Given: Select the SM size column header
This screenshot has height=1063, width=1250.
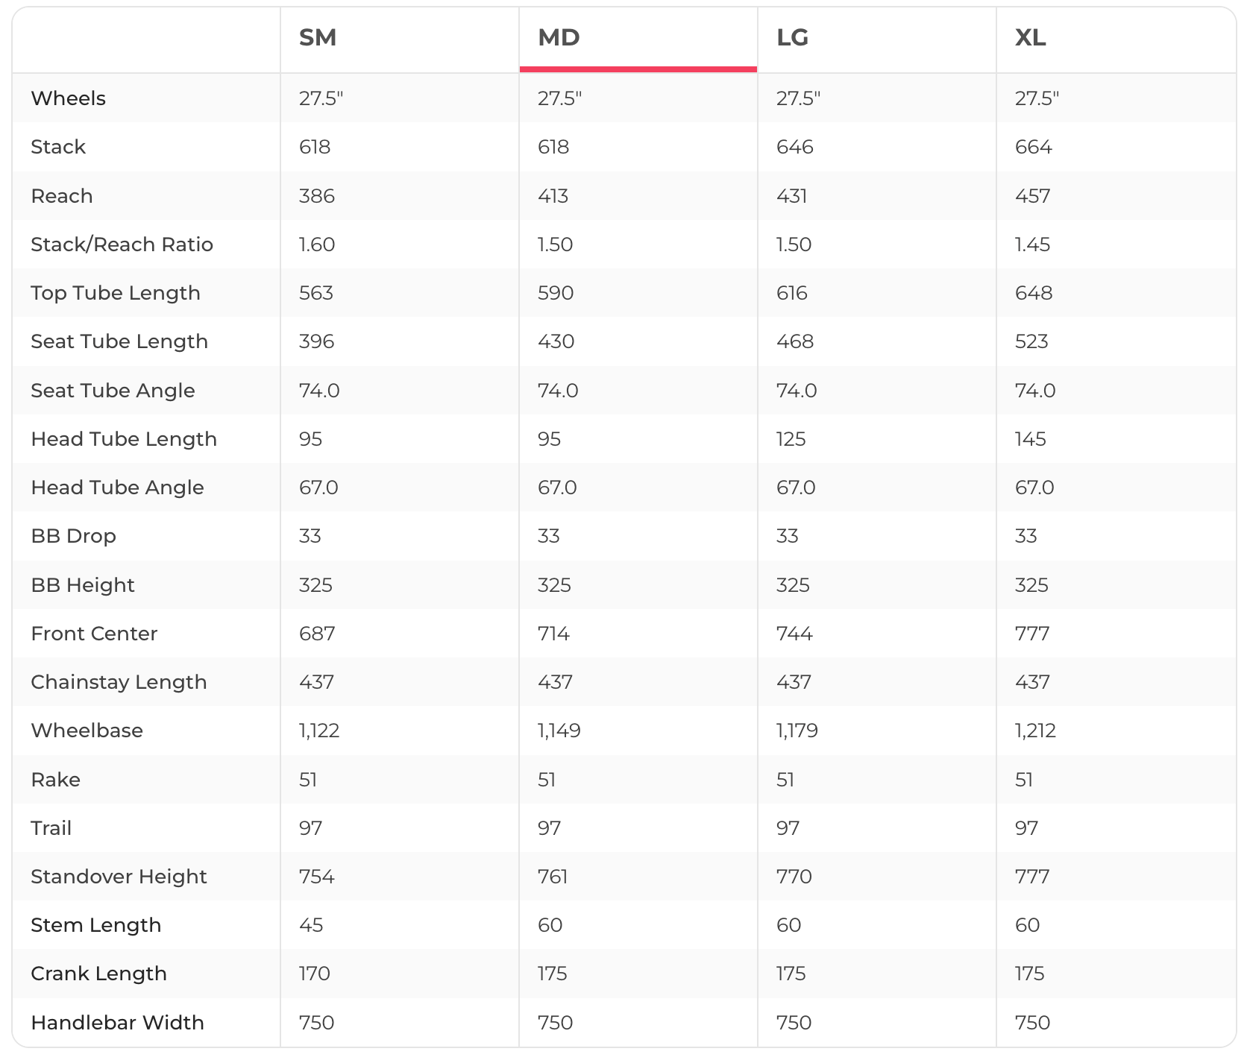Looking at the screenshot, I should pos(318,37).
